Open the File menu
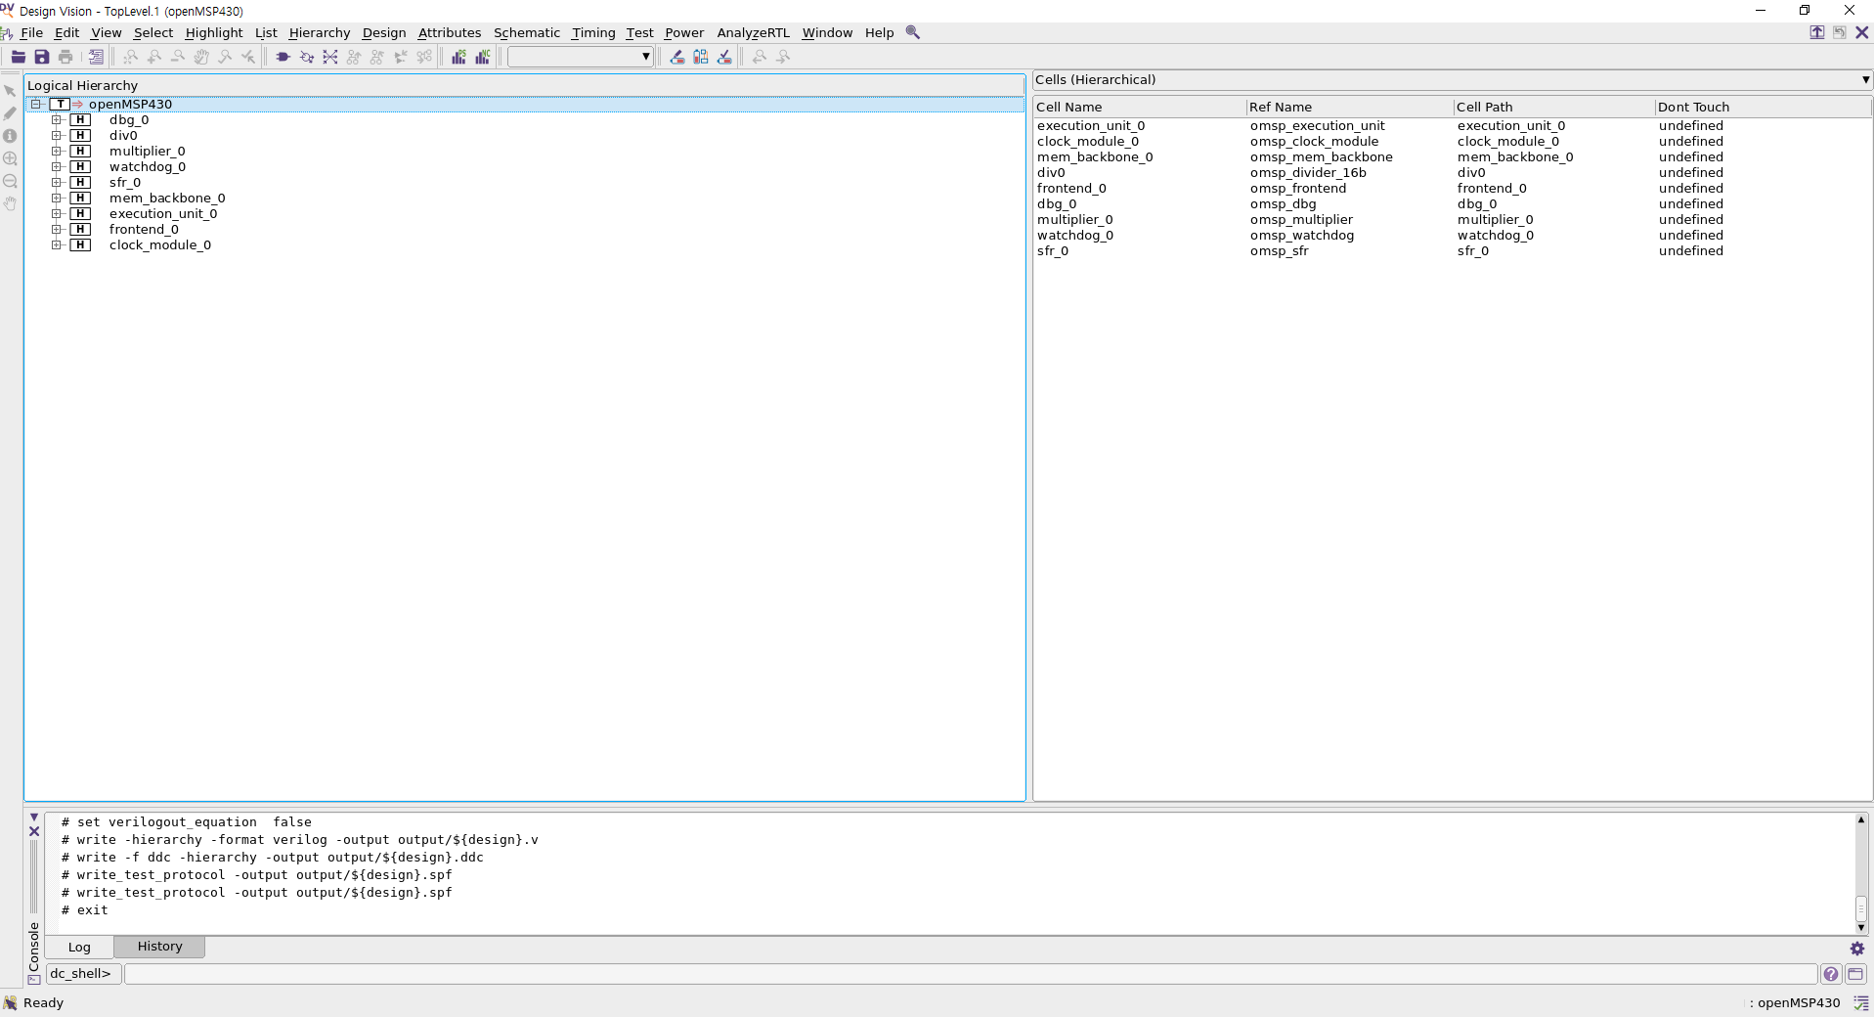Screen dimensions: 1874x1017 [31, 32]
